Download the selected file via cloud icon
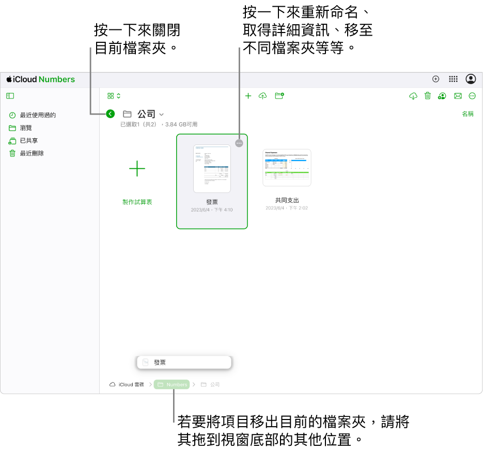Image resolution: width=483 pixels, height=452 pixels. coord(413,96)
